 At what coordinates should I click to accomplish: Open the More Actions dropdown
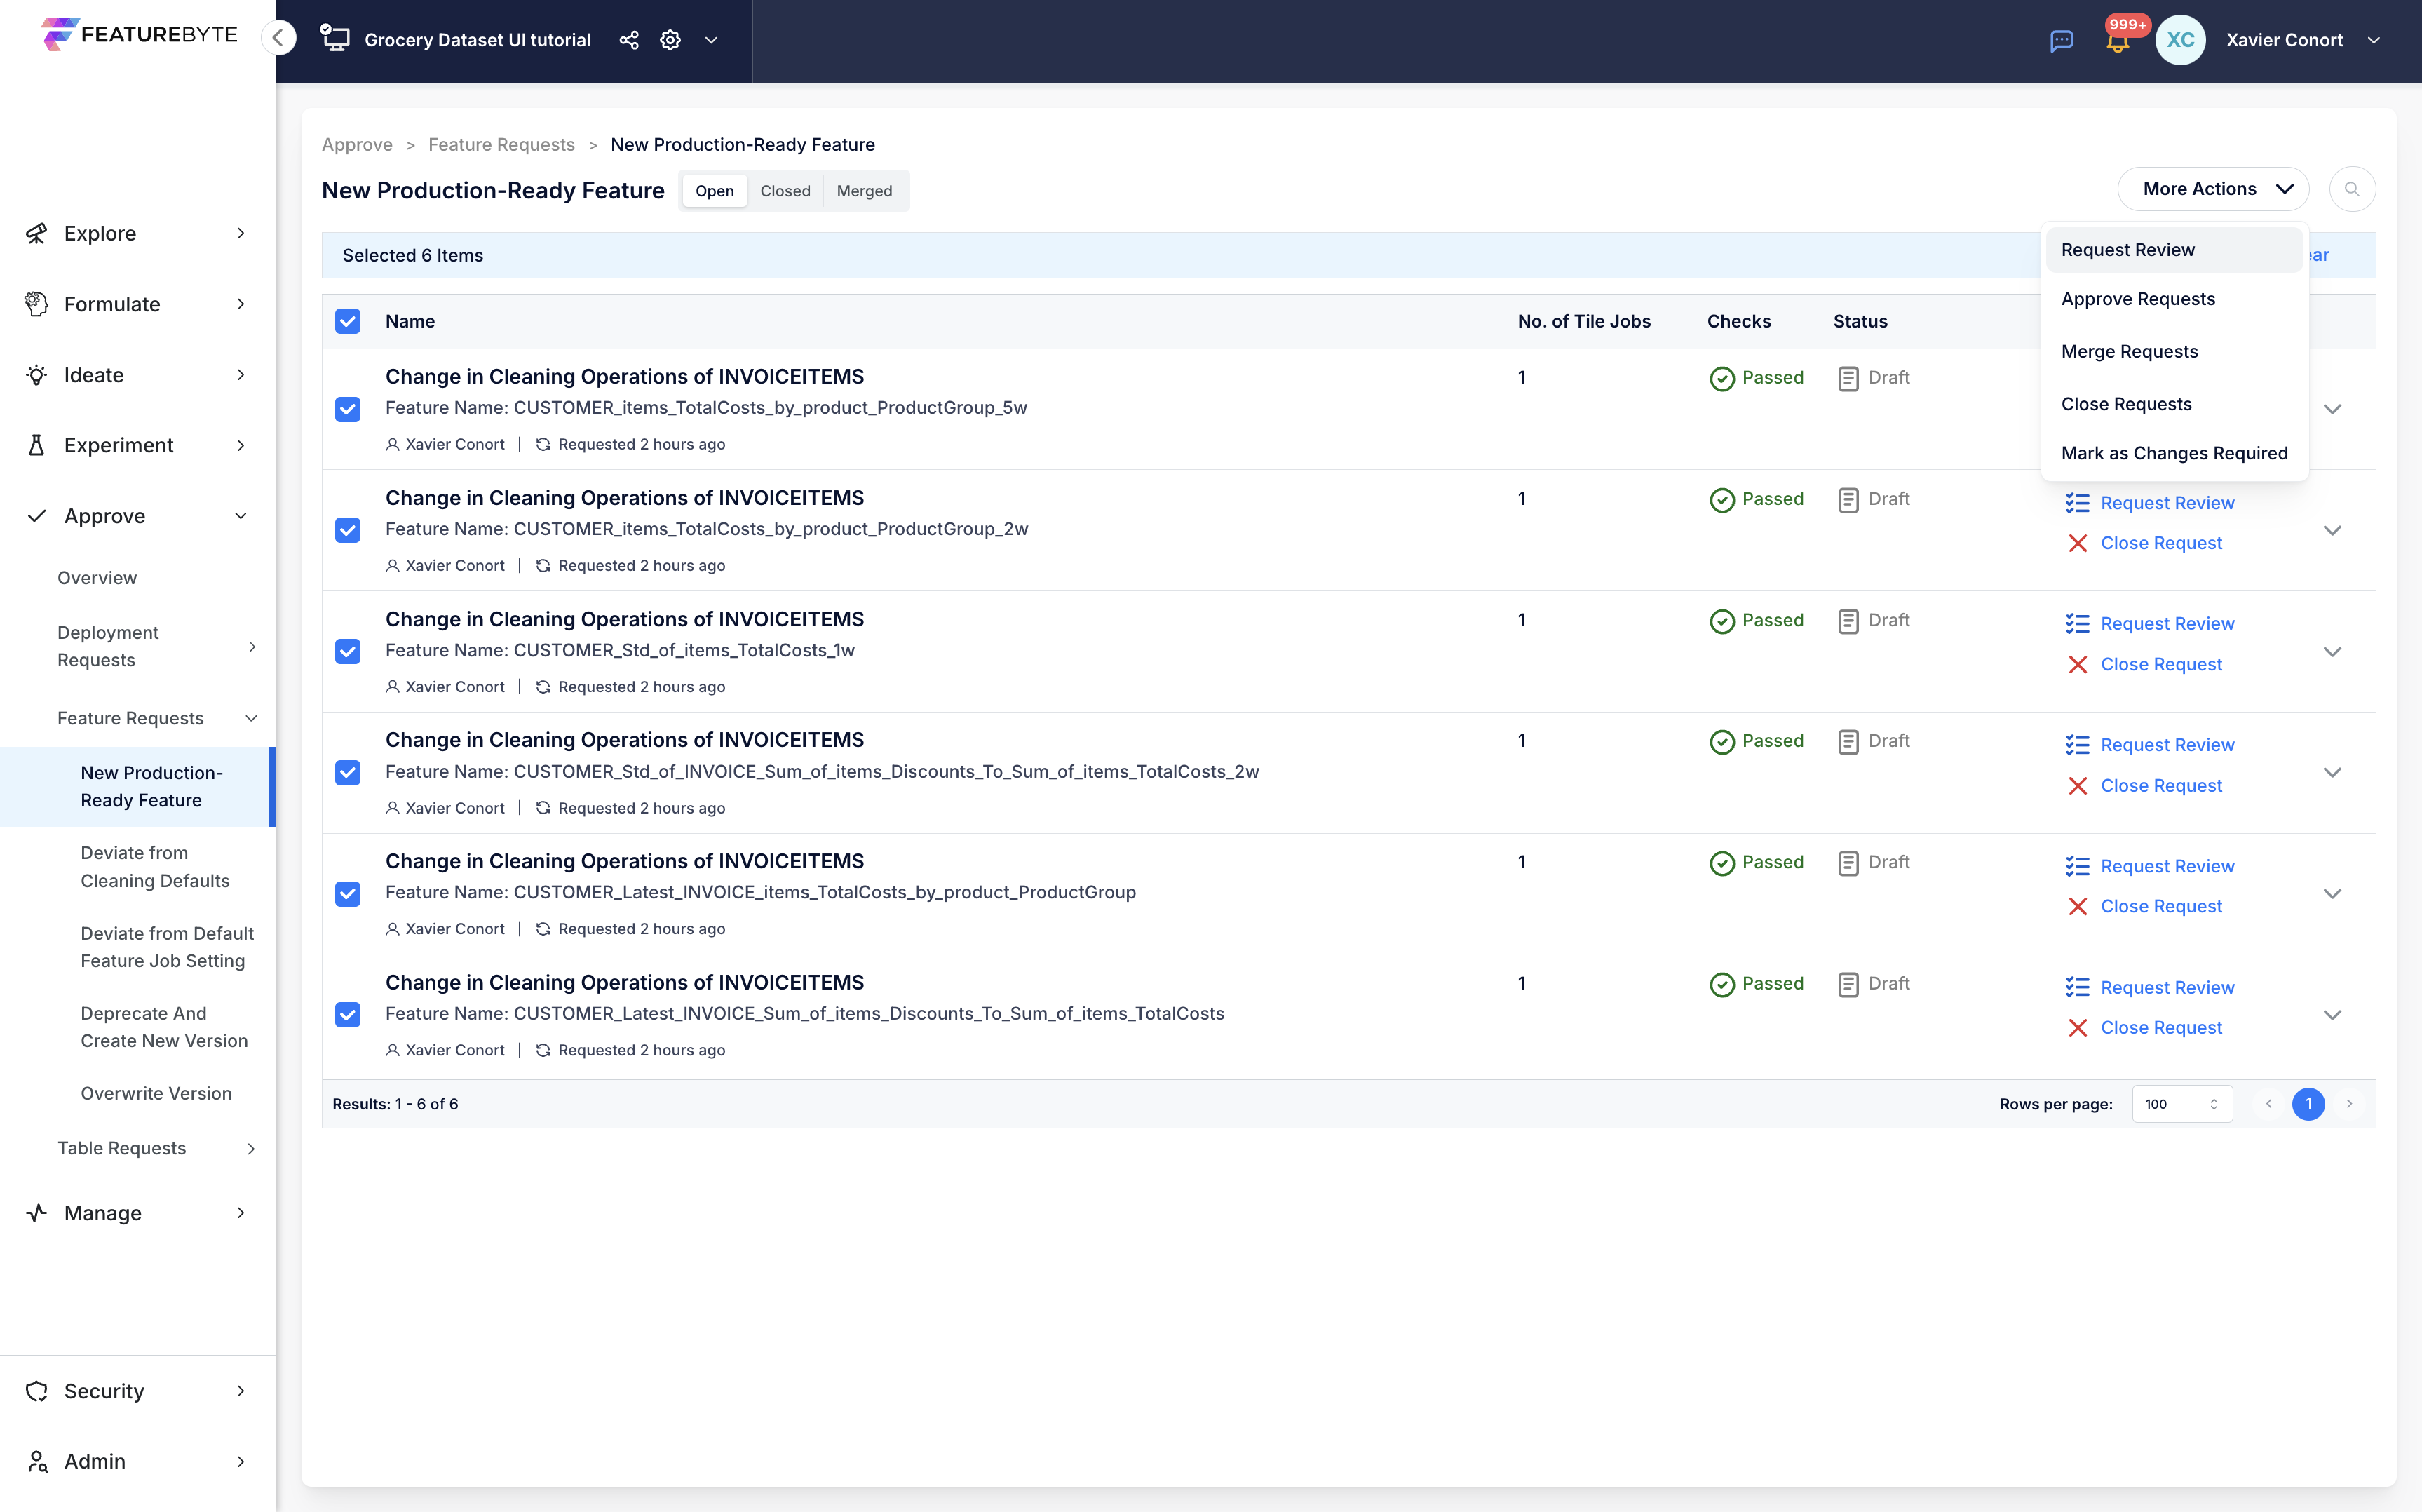(2212, 189)
